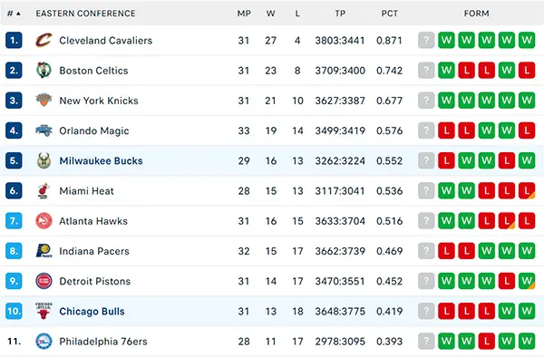Sort standings by W column header
Image resolution: width=544 pixels, height=357 pixels.
click(x=270, y=14)
